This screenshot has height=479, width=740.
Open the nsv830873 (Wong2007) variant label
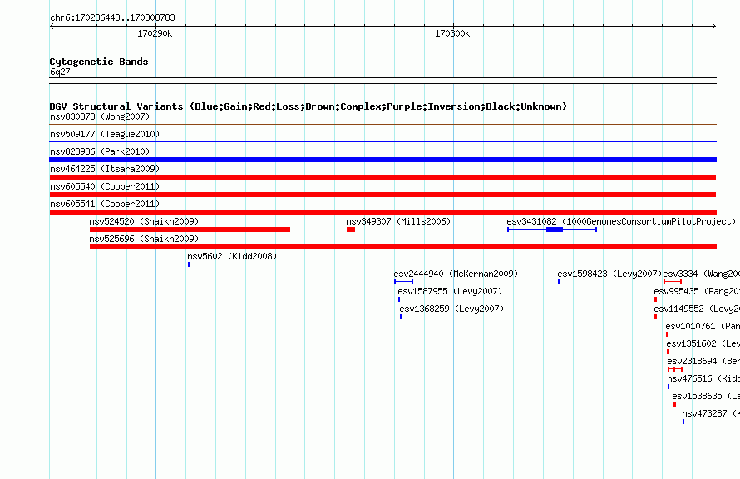click(x=100, y=116)
